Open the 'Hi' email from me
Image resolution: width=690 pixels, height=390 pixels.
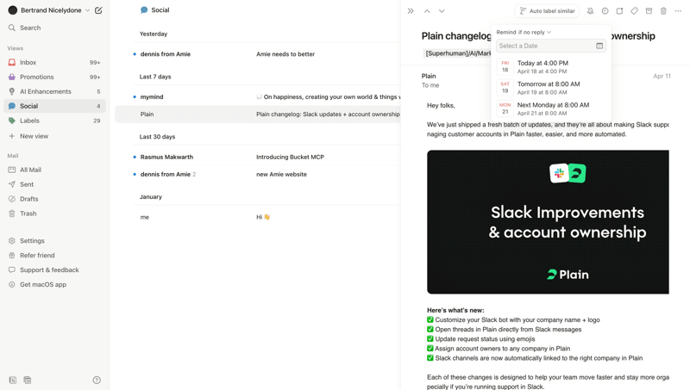[258, 217]
